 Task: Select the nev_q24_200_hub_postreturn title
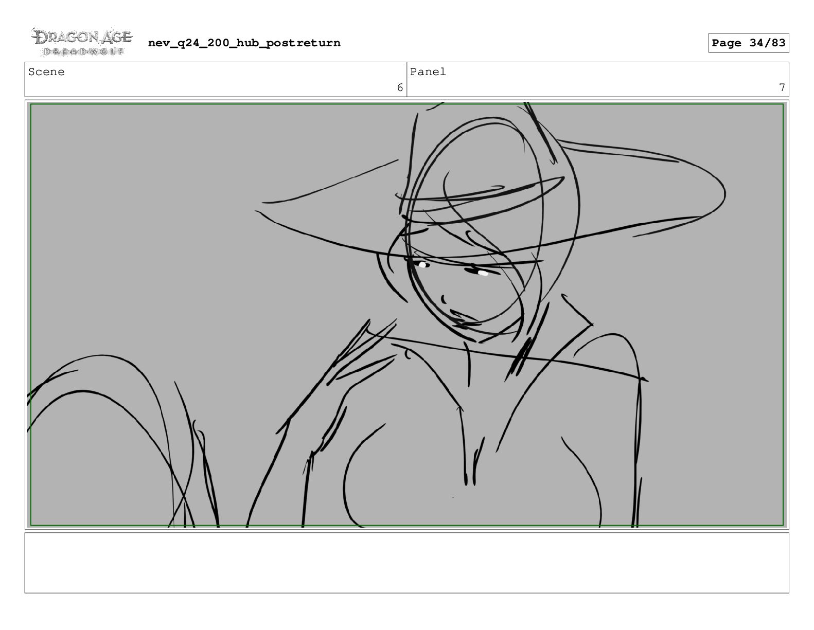[x=244, y=43]
